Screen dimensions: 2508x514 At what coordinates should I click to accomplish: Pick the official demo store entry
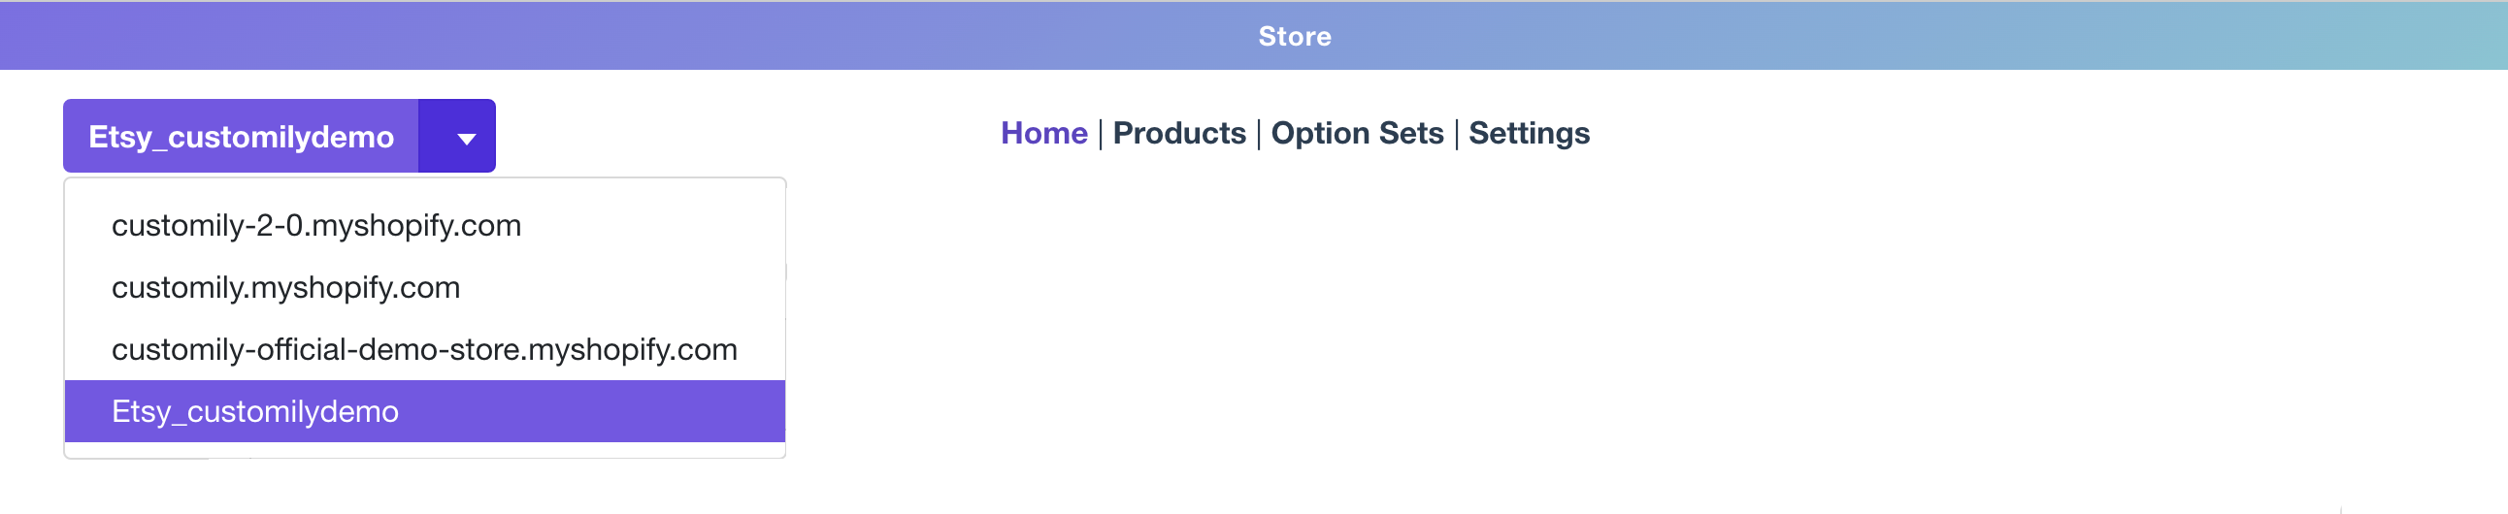coord(423,350)
